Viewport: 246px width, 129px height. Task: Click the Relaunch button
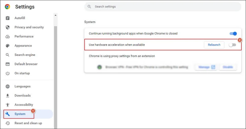[x=214, y=45]
